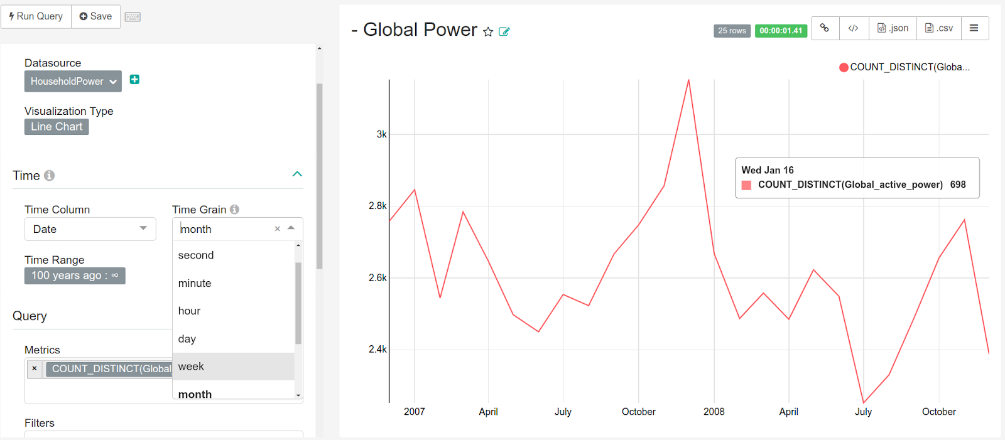Click the keyboard shortcuts icon
This screenshot has width=1005, height=440.
[x=133, y=17]
